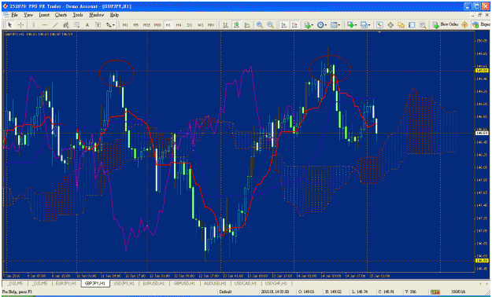Switch to the USDJPY,H1 chart tab
492x297 pixels.
click(x=124, y=284)
